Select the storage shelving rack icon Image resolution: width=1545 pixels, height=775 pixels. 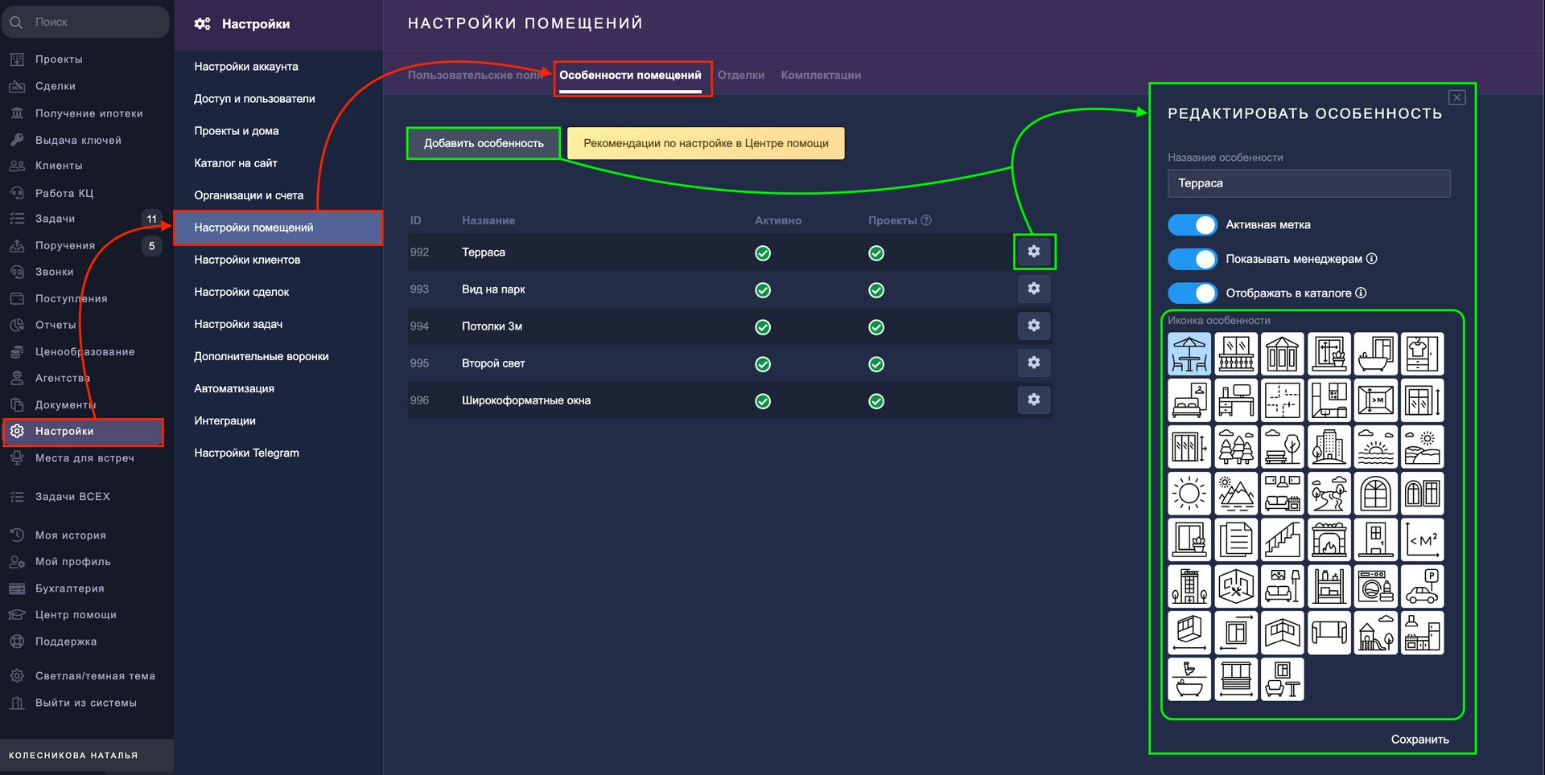click(x=1329, y=587)
